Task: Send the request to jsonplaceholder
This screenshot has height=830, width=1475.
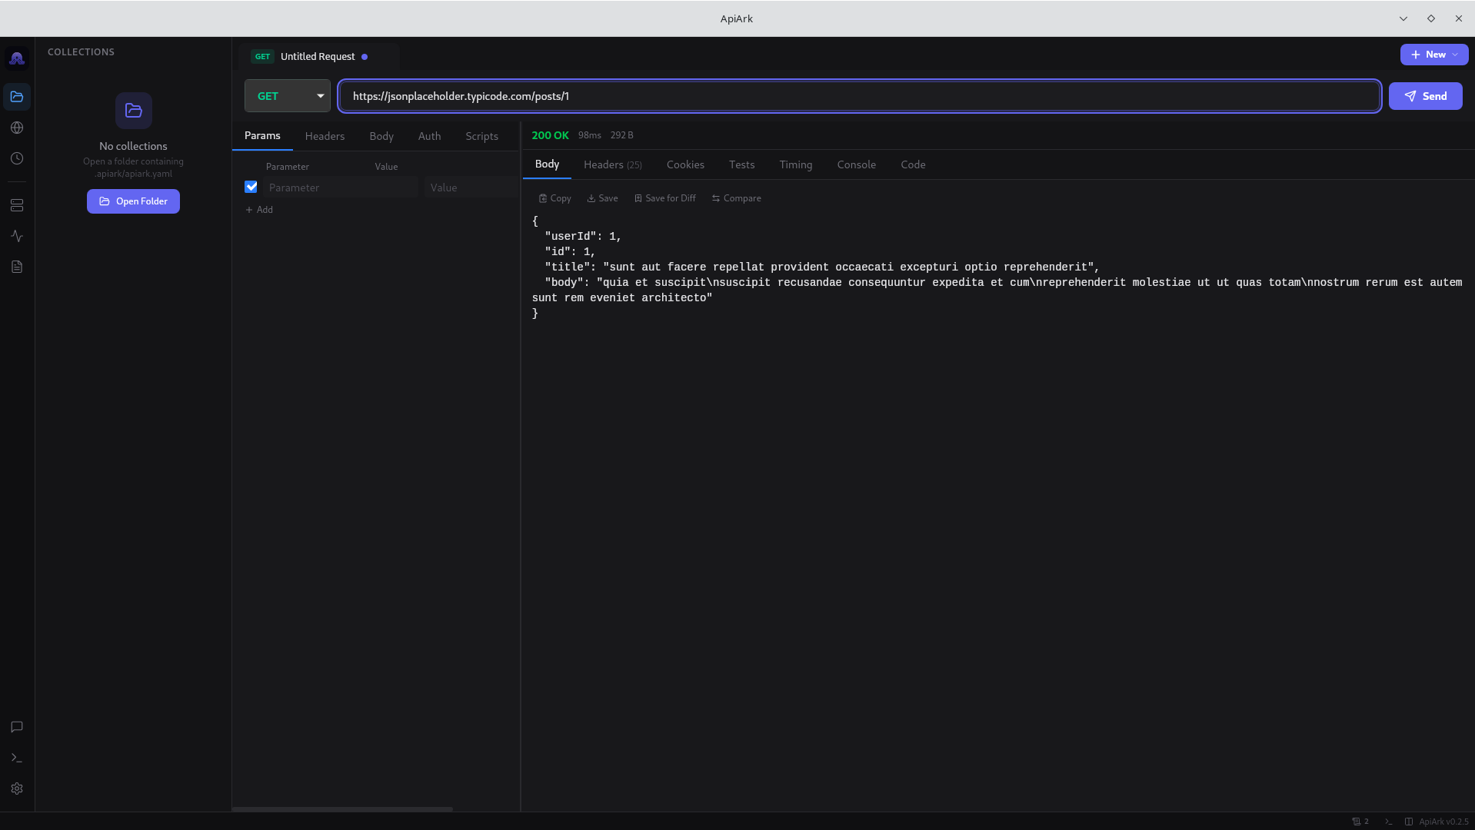Action: pos(1424,95)
